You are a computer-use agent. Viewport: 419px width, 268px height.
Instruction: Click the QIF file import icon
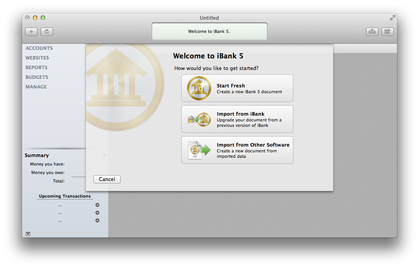[x=199, y=150]
